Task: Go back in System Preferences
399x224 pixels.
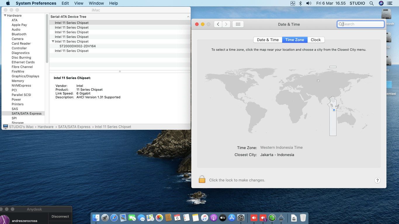Action: pos(218,24)
